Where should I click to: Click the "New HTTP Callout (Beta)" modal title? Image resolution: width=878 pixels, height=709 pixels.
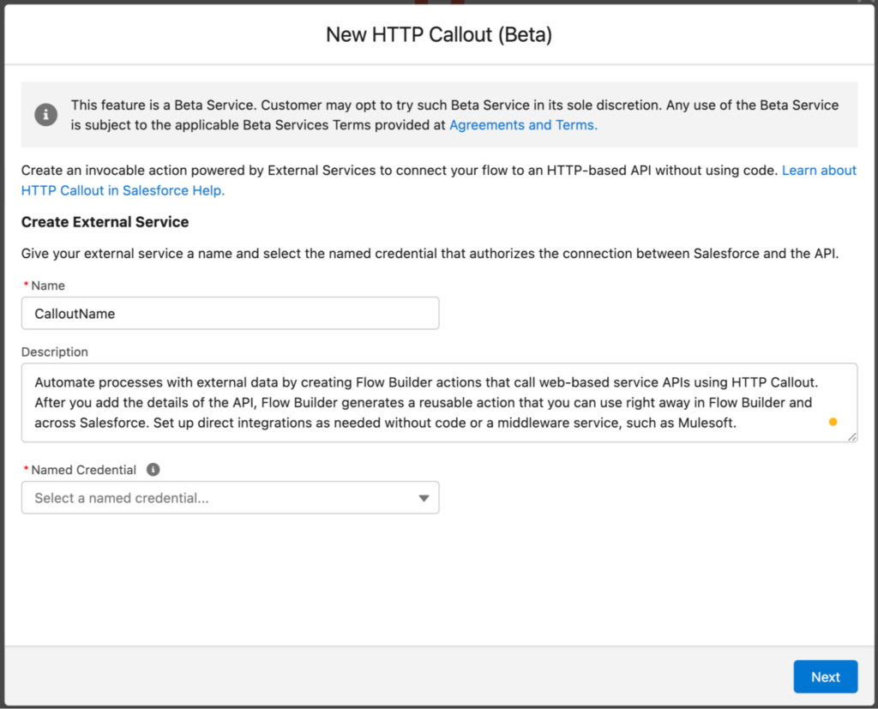(439, 35)
